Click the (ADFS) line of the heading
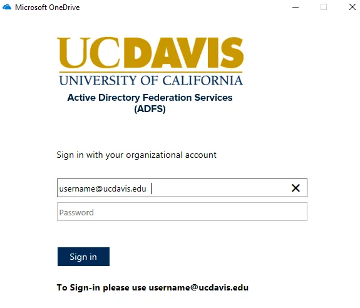Screen dimensions: 360x308 150,109
